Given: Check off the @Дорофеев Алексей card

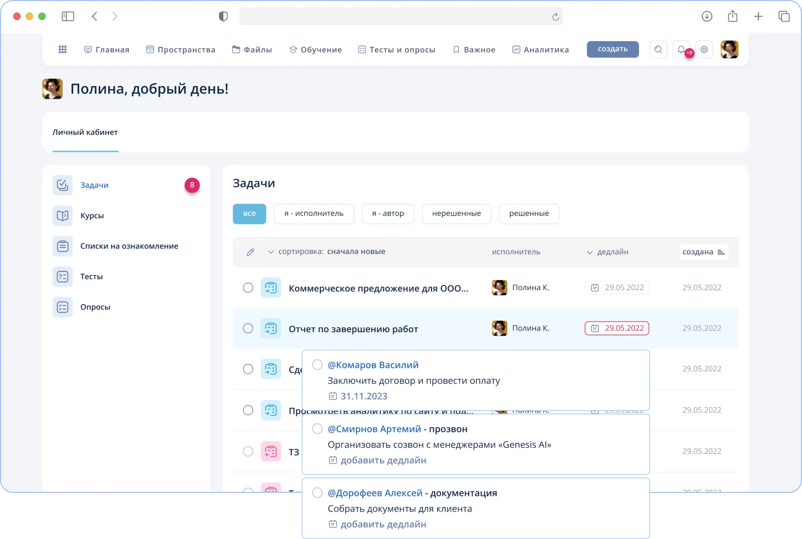Looking at the screenshot, I should click(x=317, y=493).
